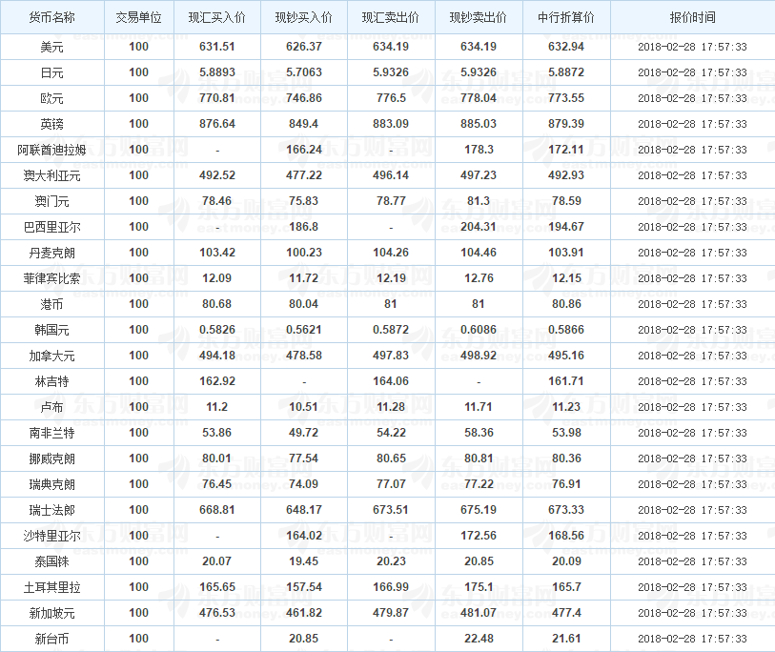Click the 164.02 value for 沙特里亚尔
The width and height of the screenshot is (775, 652).
coord(303,535)
